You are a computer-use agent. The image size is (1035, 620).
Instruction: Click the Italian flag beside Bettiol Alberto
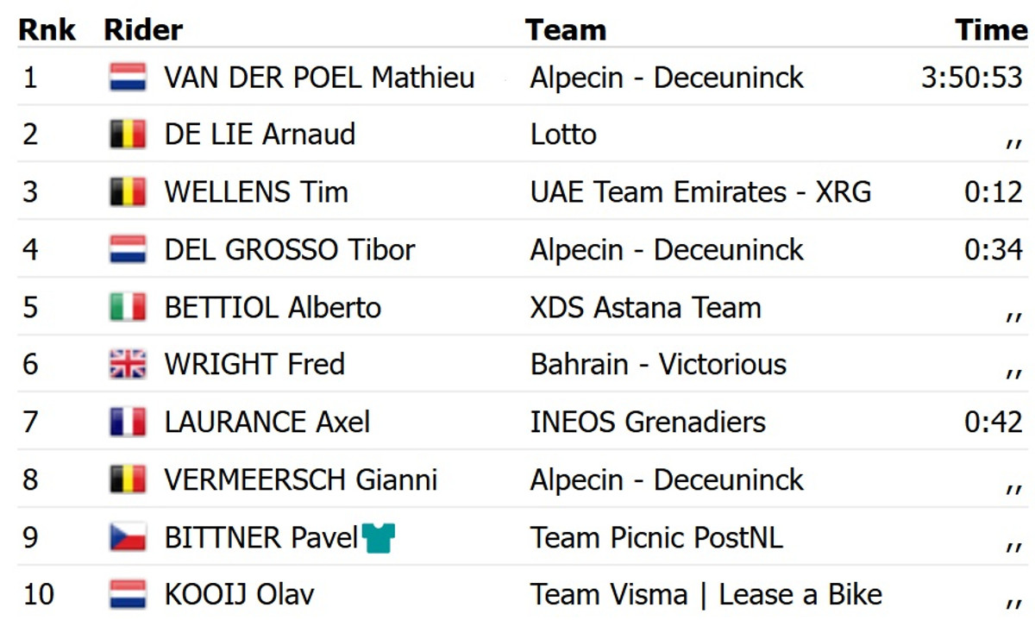pyautogui.click(x=128, y=308)
